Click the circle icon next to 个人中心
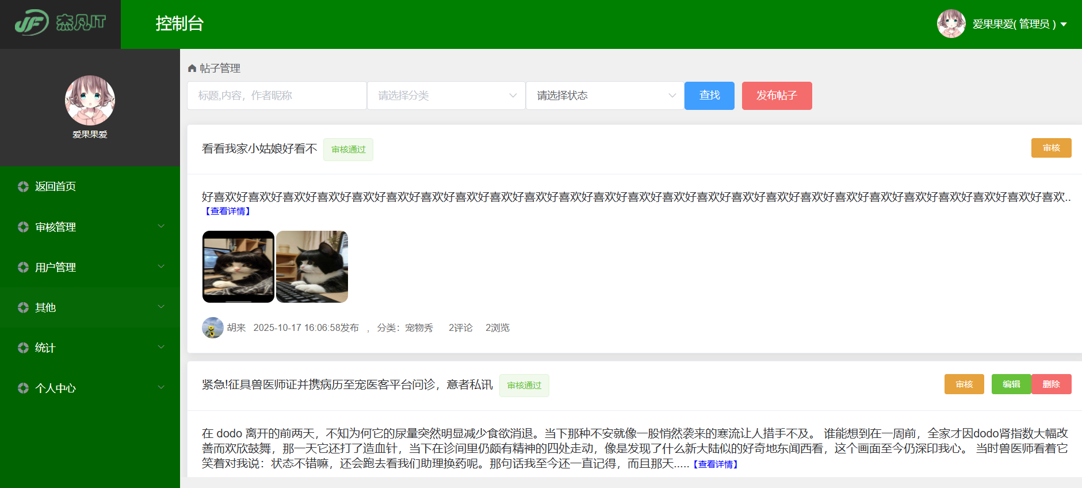Viewport: 1082px width, 488px height. pyautogui.click(x=23, y=388)
